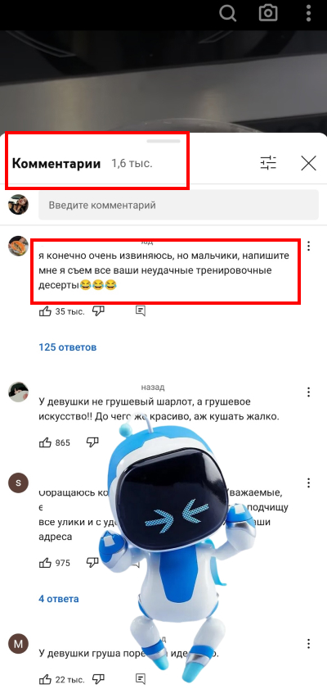Like the comment with 35 тыс. likes
The image size is (327, 698).
45,311
